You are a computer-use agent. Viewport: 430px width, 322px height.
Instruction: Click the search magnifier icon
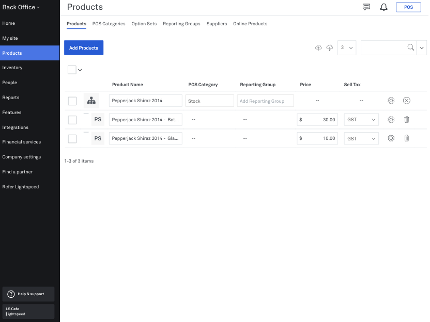coord(410,47)
